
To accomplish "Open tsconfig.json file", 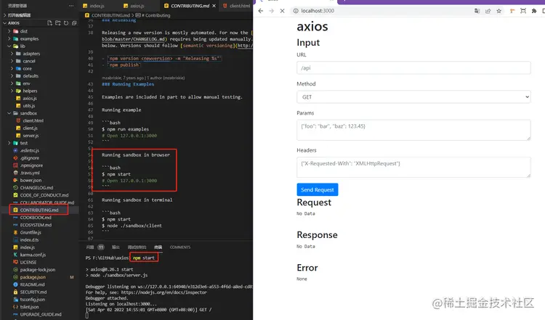I will coord(32,300).
